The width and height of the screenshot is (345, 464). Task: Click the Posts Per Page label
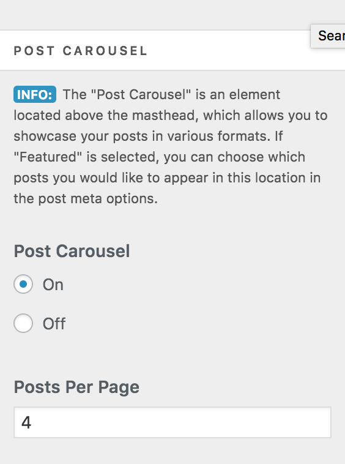coord(76,387)
